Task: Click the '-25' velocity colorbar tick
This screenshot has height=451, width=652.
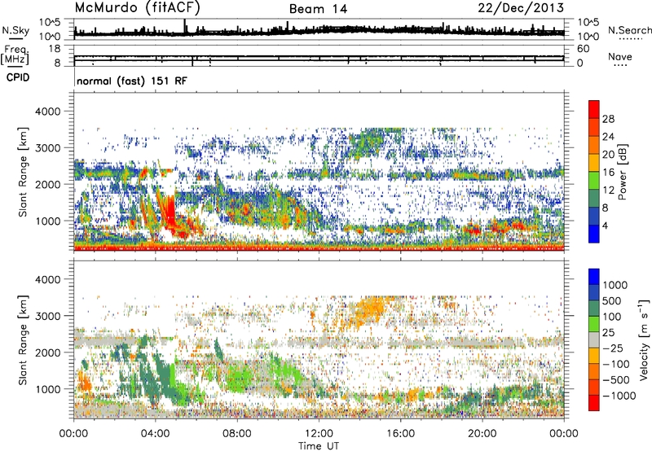Action: (613, 348)
